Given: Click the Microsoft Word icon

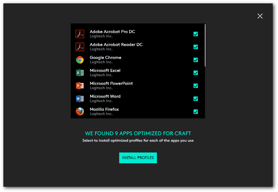Looking at the screenshot, I should click(80, 99).
